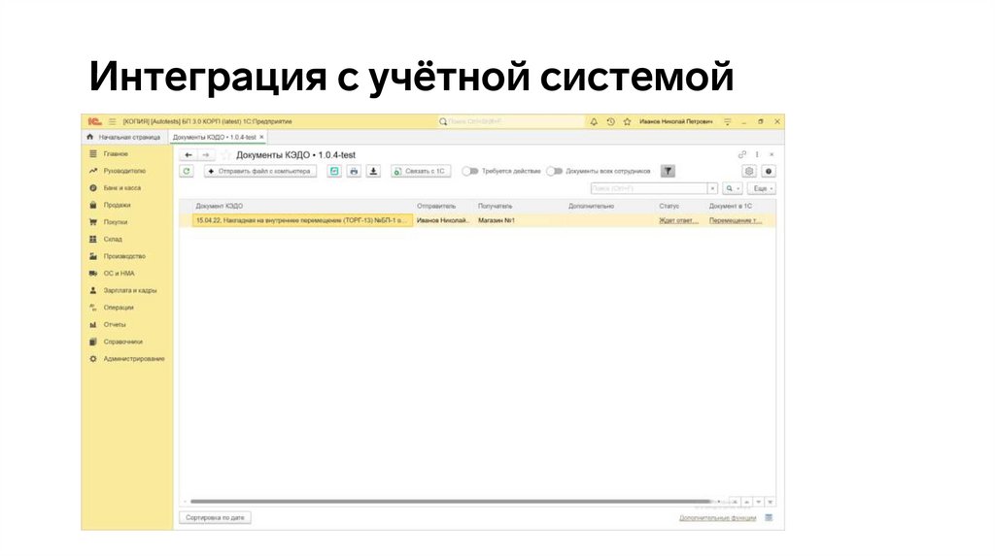Download with the down-arrow icon
This screenshot has width=995, height=557.
click(x=374, y=171)
